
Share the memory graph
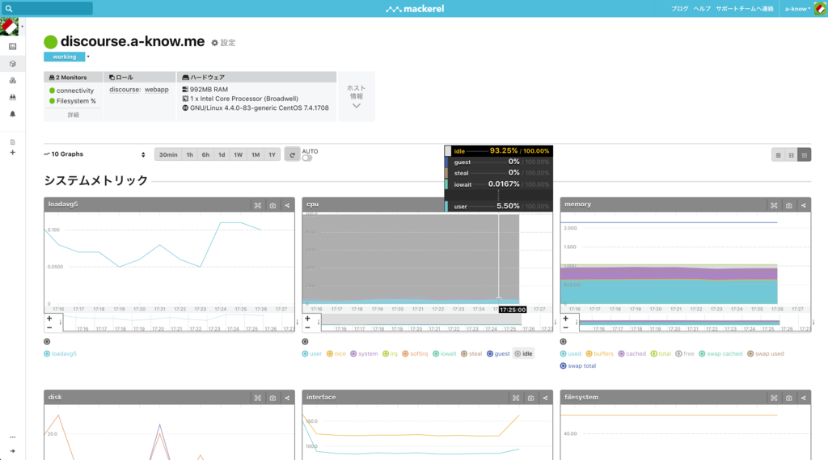point(804,205)
